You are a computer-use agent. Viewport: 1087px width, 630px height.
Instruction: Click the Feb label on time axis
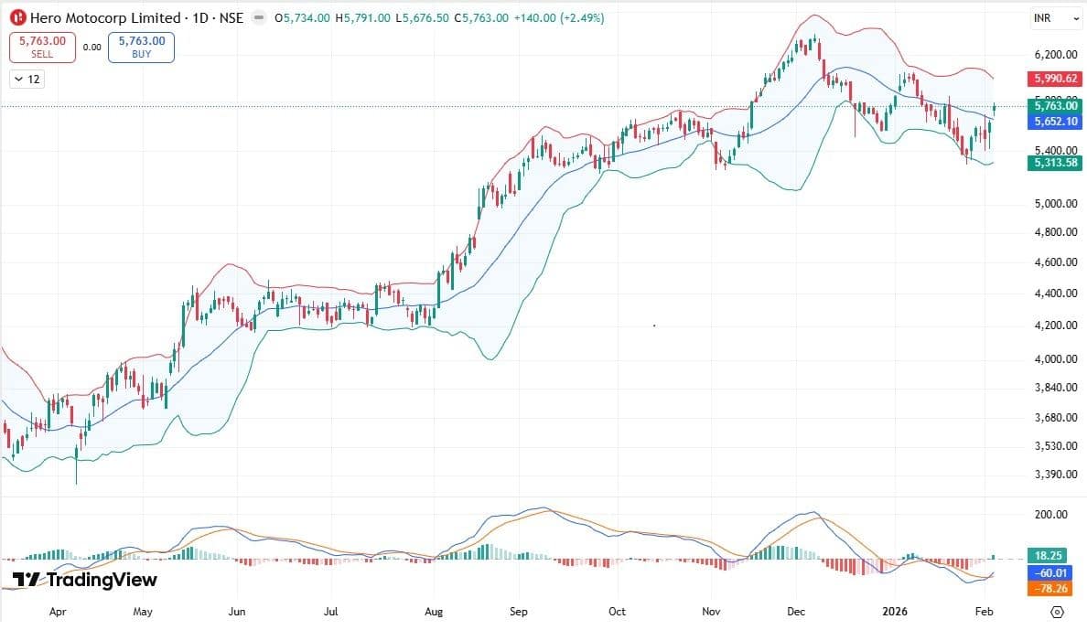(x=985, y=612)
